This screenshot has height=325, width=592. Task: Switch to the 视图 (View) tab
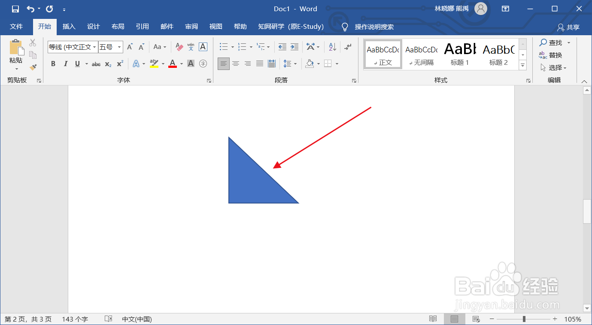[x=216, y=27]
